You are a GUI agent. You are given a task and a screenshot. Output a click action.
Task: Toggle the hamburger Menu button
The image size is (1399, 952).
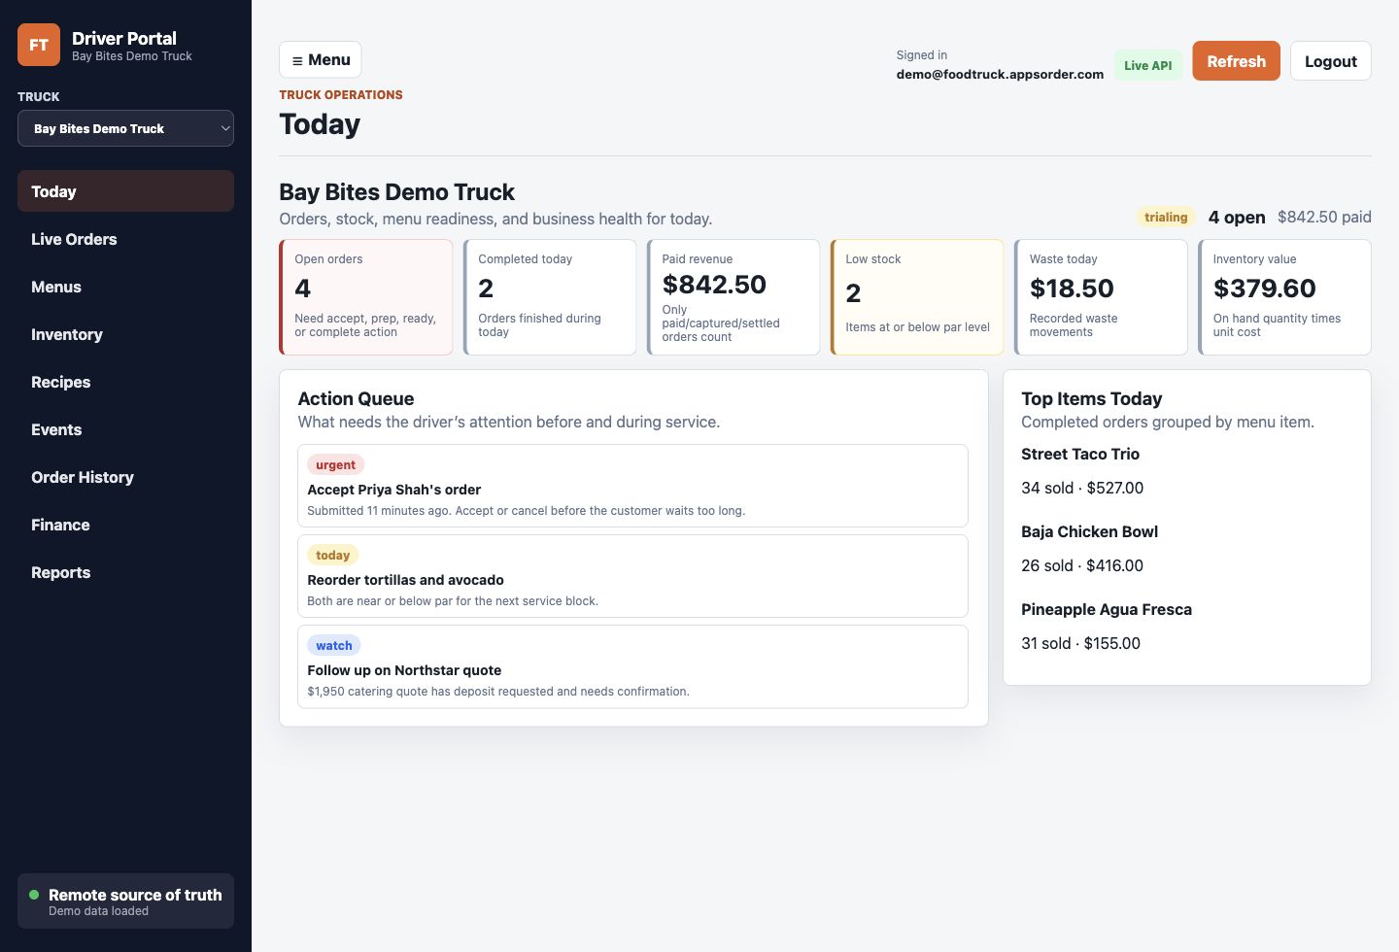pyautogui.click(x=321, y=59)
